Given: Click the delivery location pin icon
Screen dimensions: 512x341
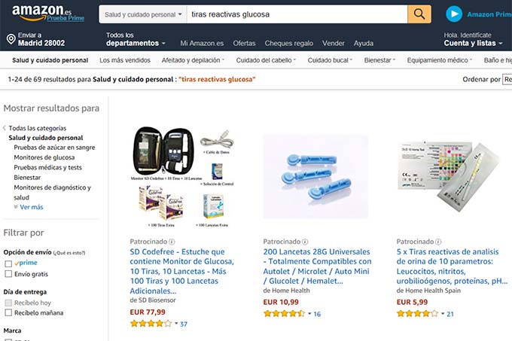Looking at the screenshot, I should click(11, 39).
